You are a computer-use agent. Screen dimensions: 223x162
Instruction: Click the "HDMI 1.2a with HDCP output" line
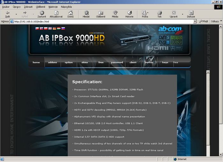[108, 130]
